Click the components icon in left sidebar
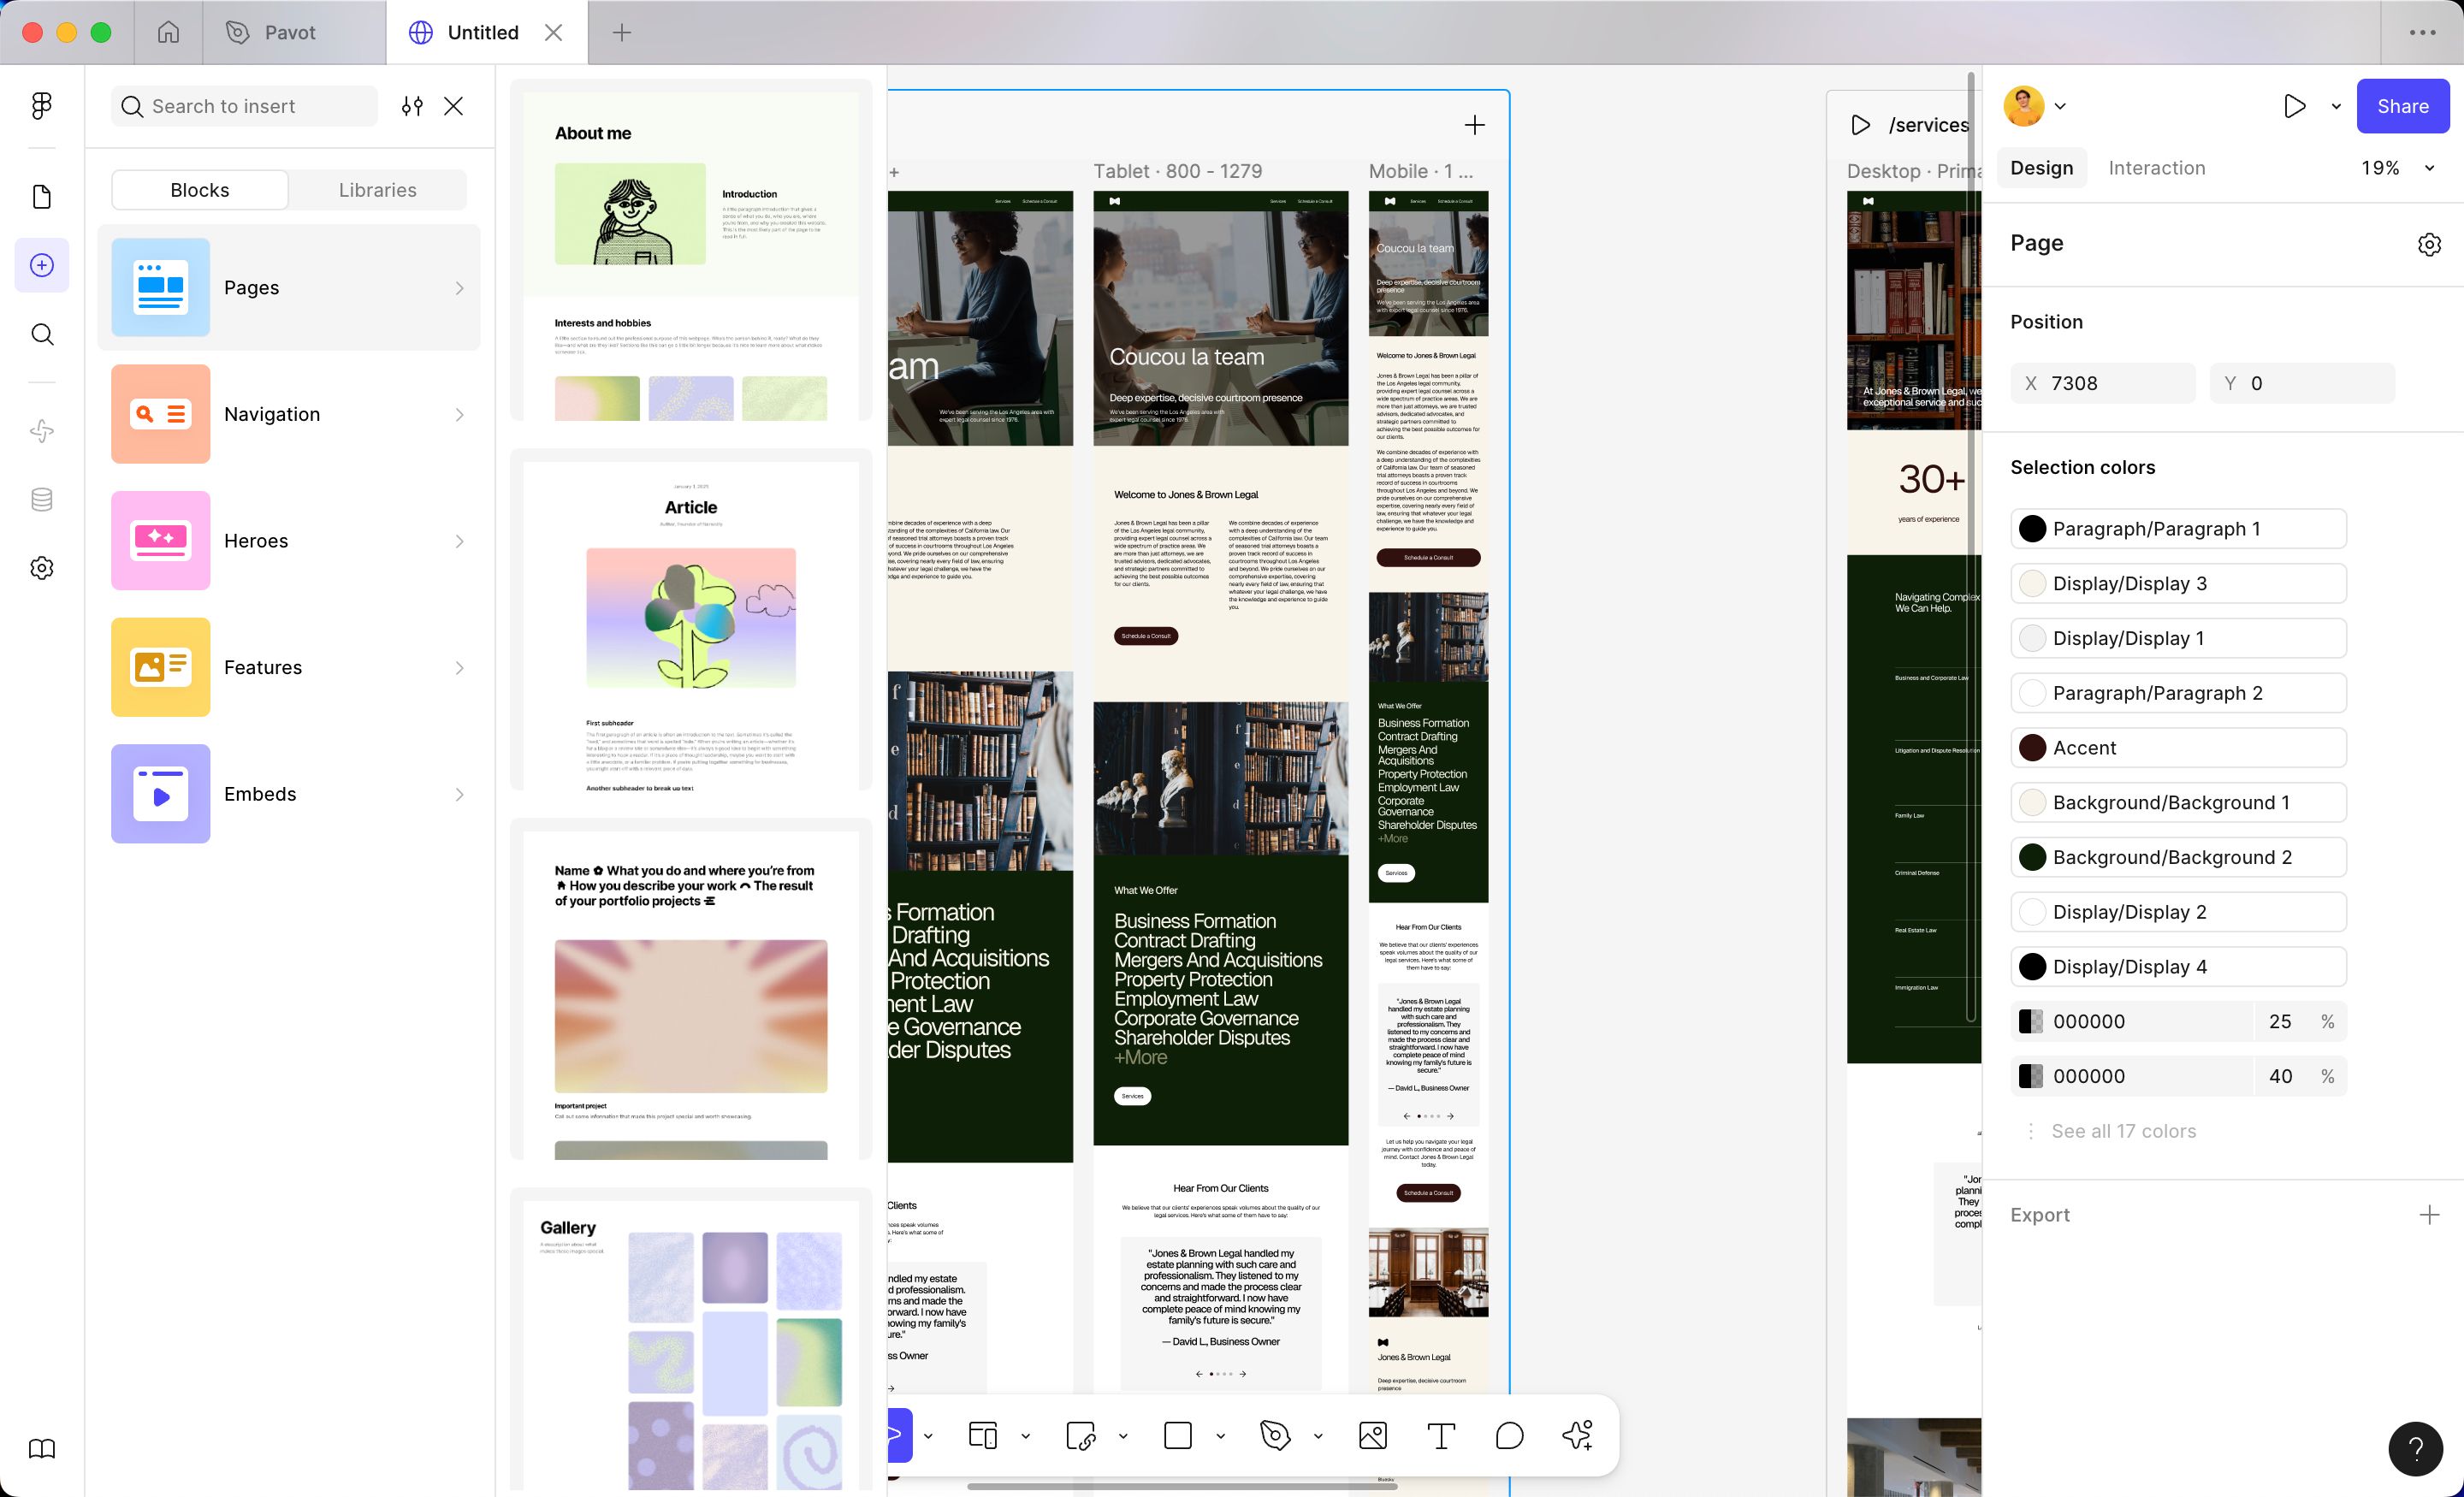 [x=41, y=431]
